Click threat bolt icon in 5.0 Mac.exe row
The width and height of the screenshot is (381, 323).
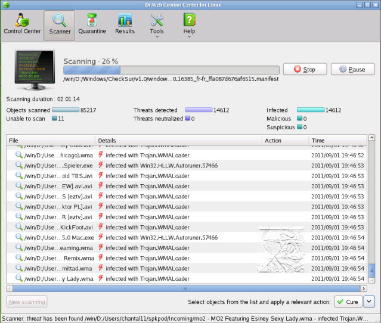(101, 237)
